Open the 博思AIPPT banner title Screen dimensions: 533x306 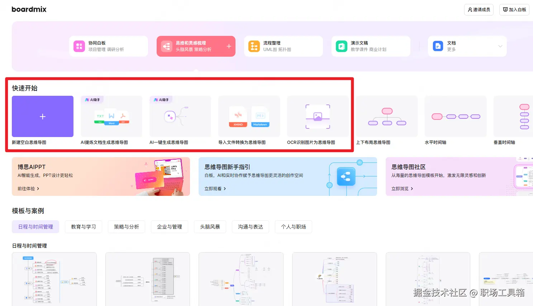(32, 167)
